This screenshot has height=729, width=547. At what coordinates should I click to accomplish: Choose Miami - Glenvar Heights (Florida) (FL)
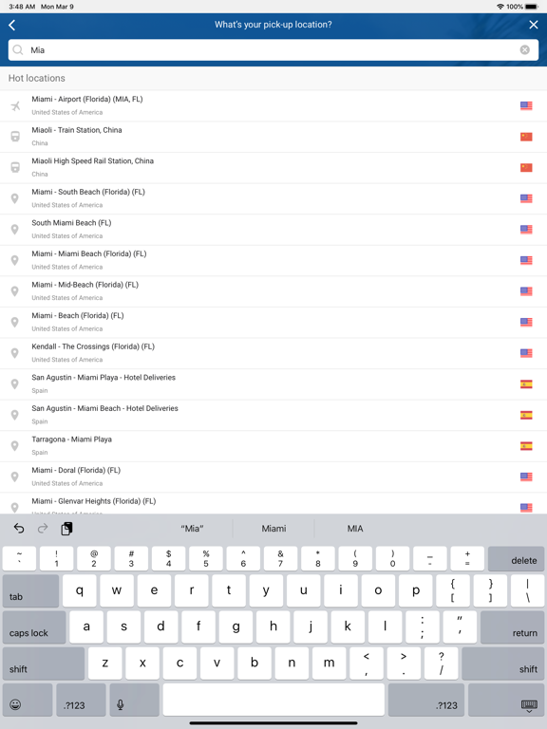pos(273,503)
